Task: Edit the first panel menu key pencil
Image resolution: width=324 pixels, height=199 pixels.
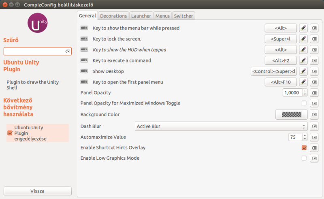Action: pos(303,82)
